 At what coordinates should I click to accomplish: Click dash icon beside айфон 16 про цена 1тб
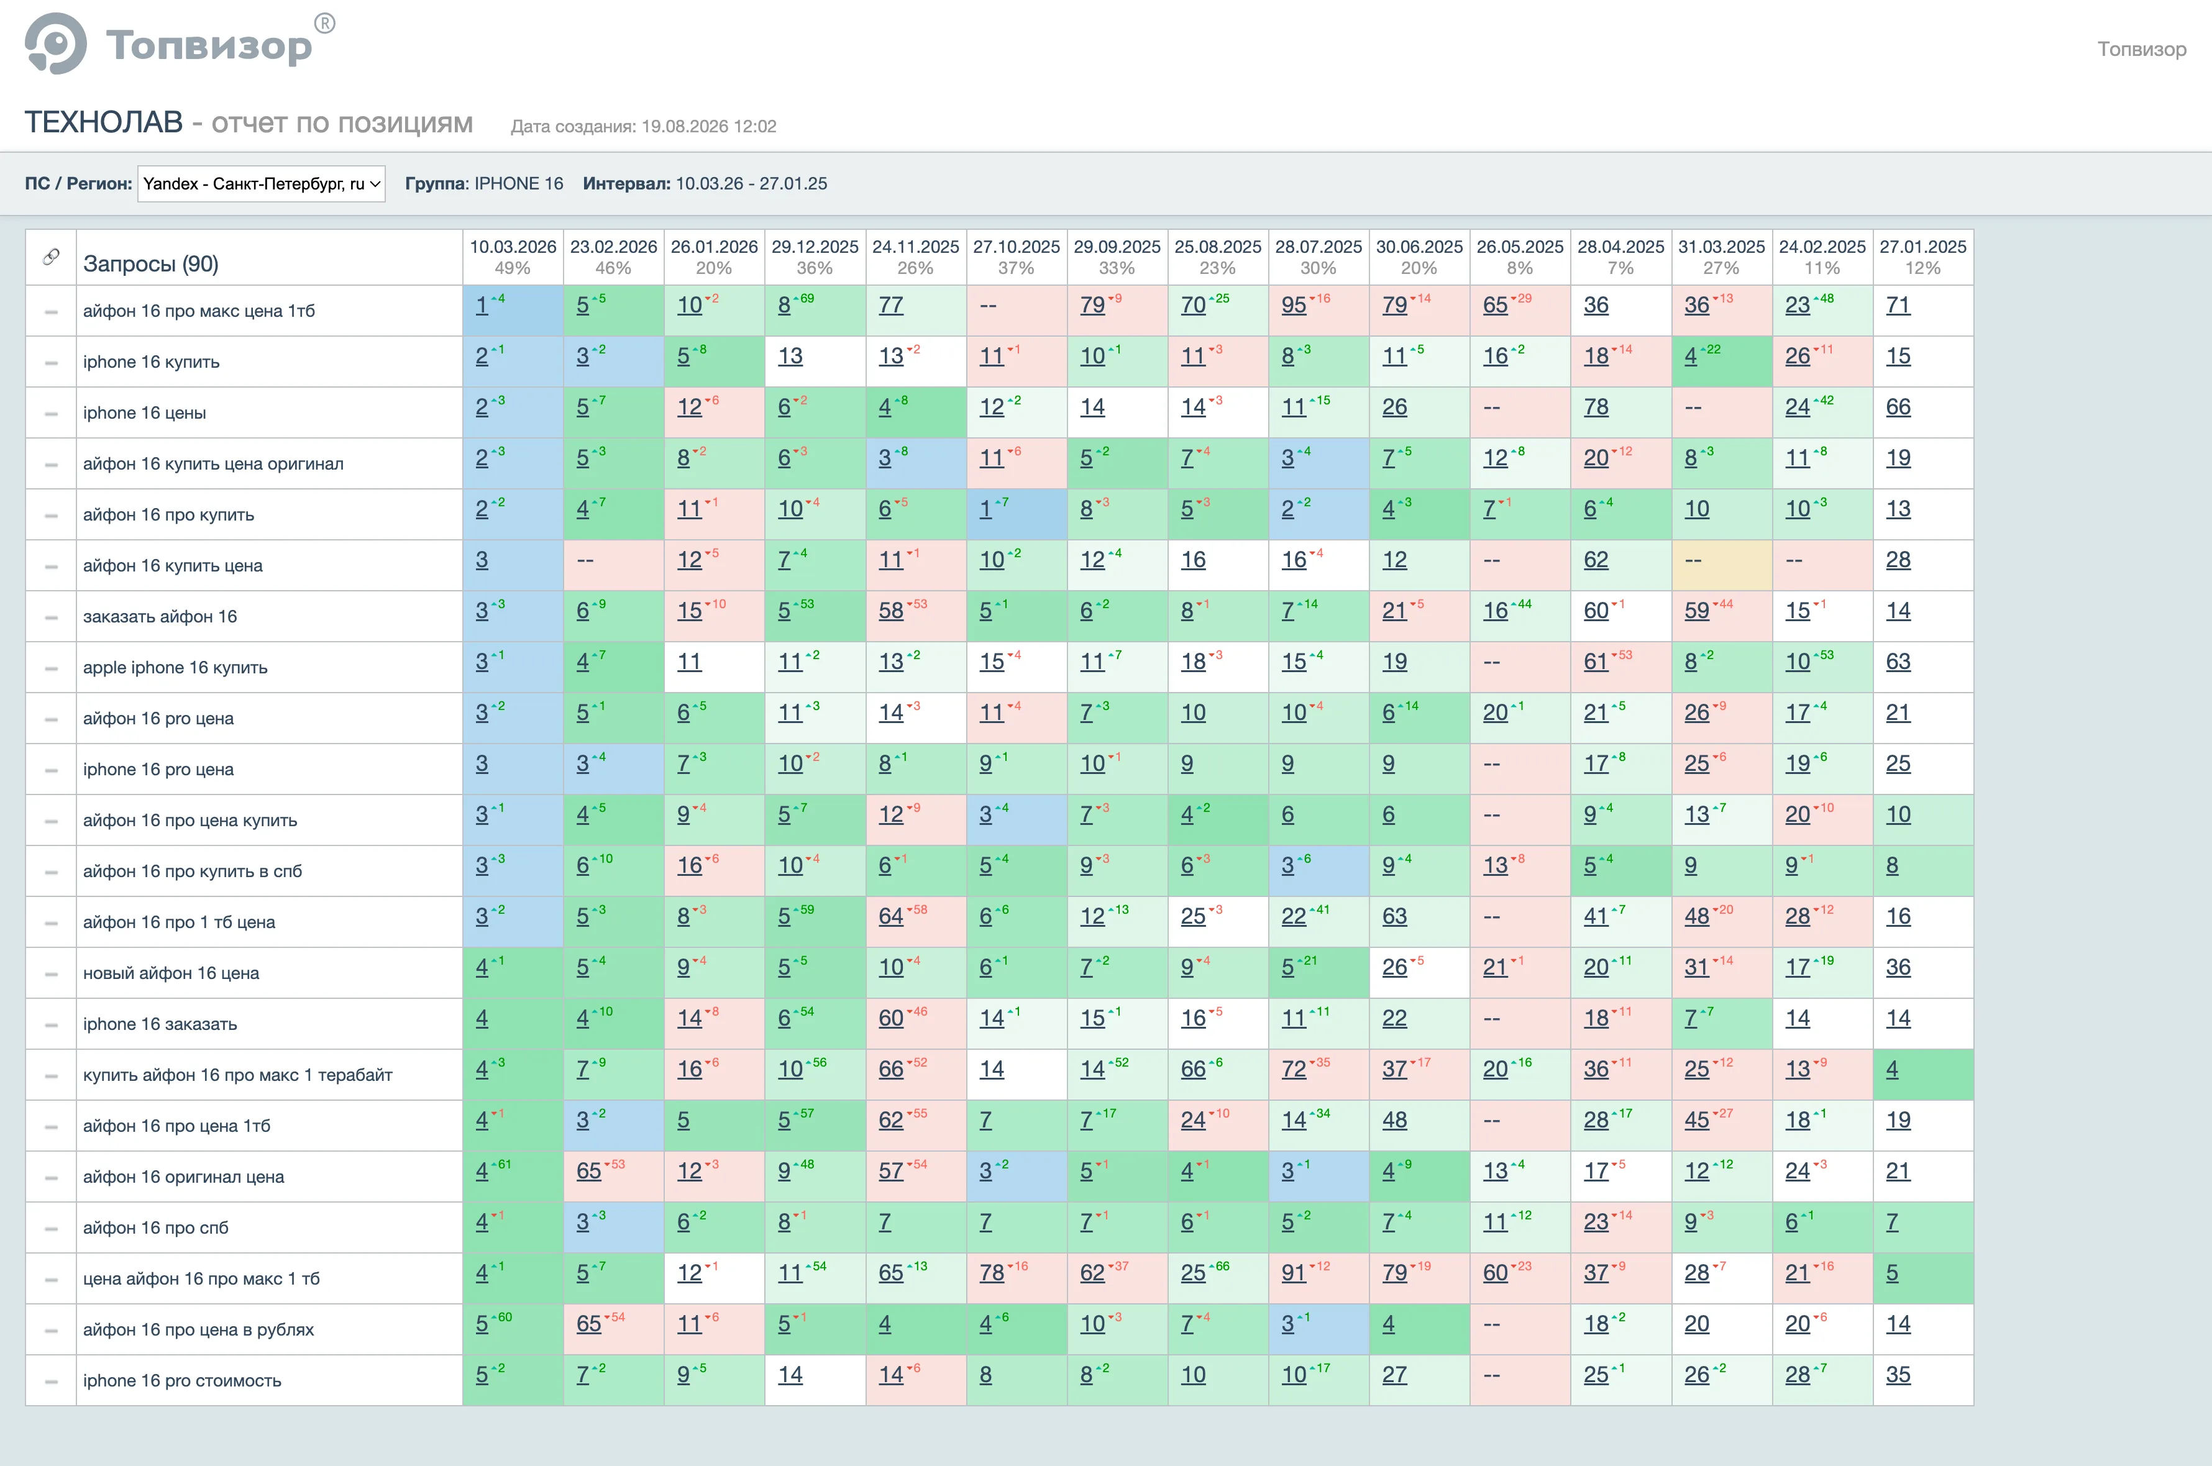(x=52, y=1127)
